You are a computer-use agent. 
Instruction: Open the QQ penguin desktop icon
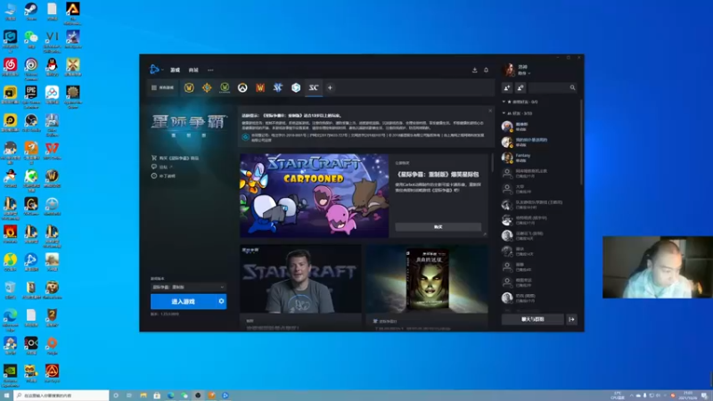point(52,68)
